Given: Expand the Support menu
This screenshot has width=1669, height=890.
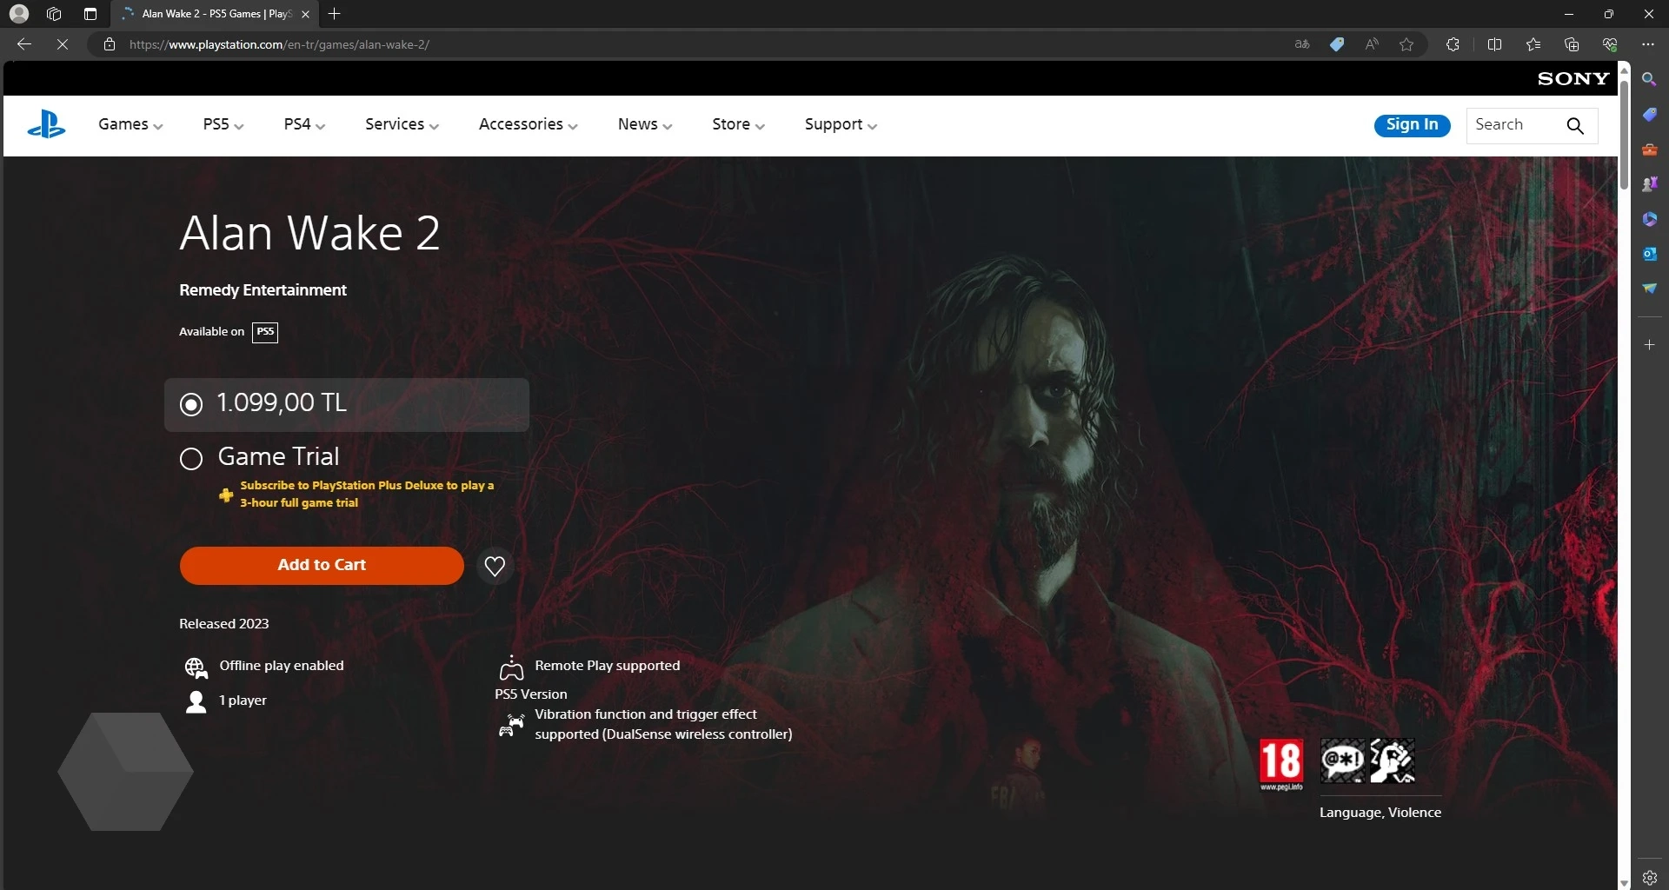Looking at the screenshot, I should coord(841,124).
